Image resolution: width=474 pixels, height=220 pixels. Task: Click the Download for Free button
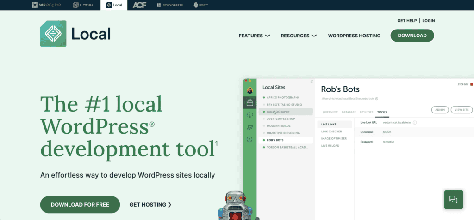[x=80, y=205]
